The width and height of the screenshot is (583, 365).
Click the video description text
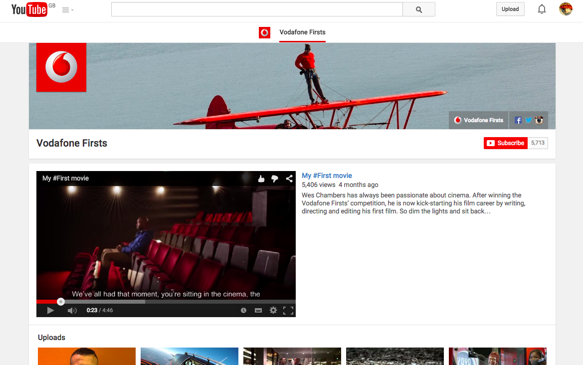413,203
